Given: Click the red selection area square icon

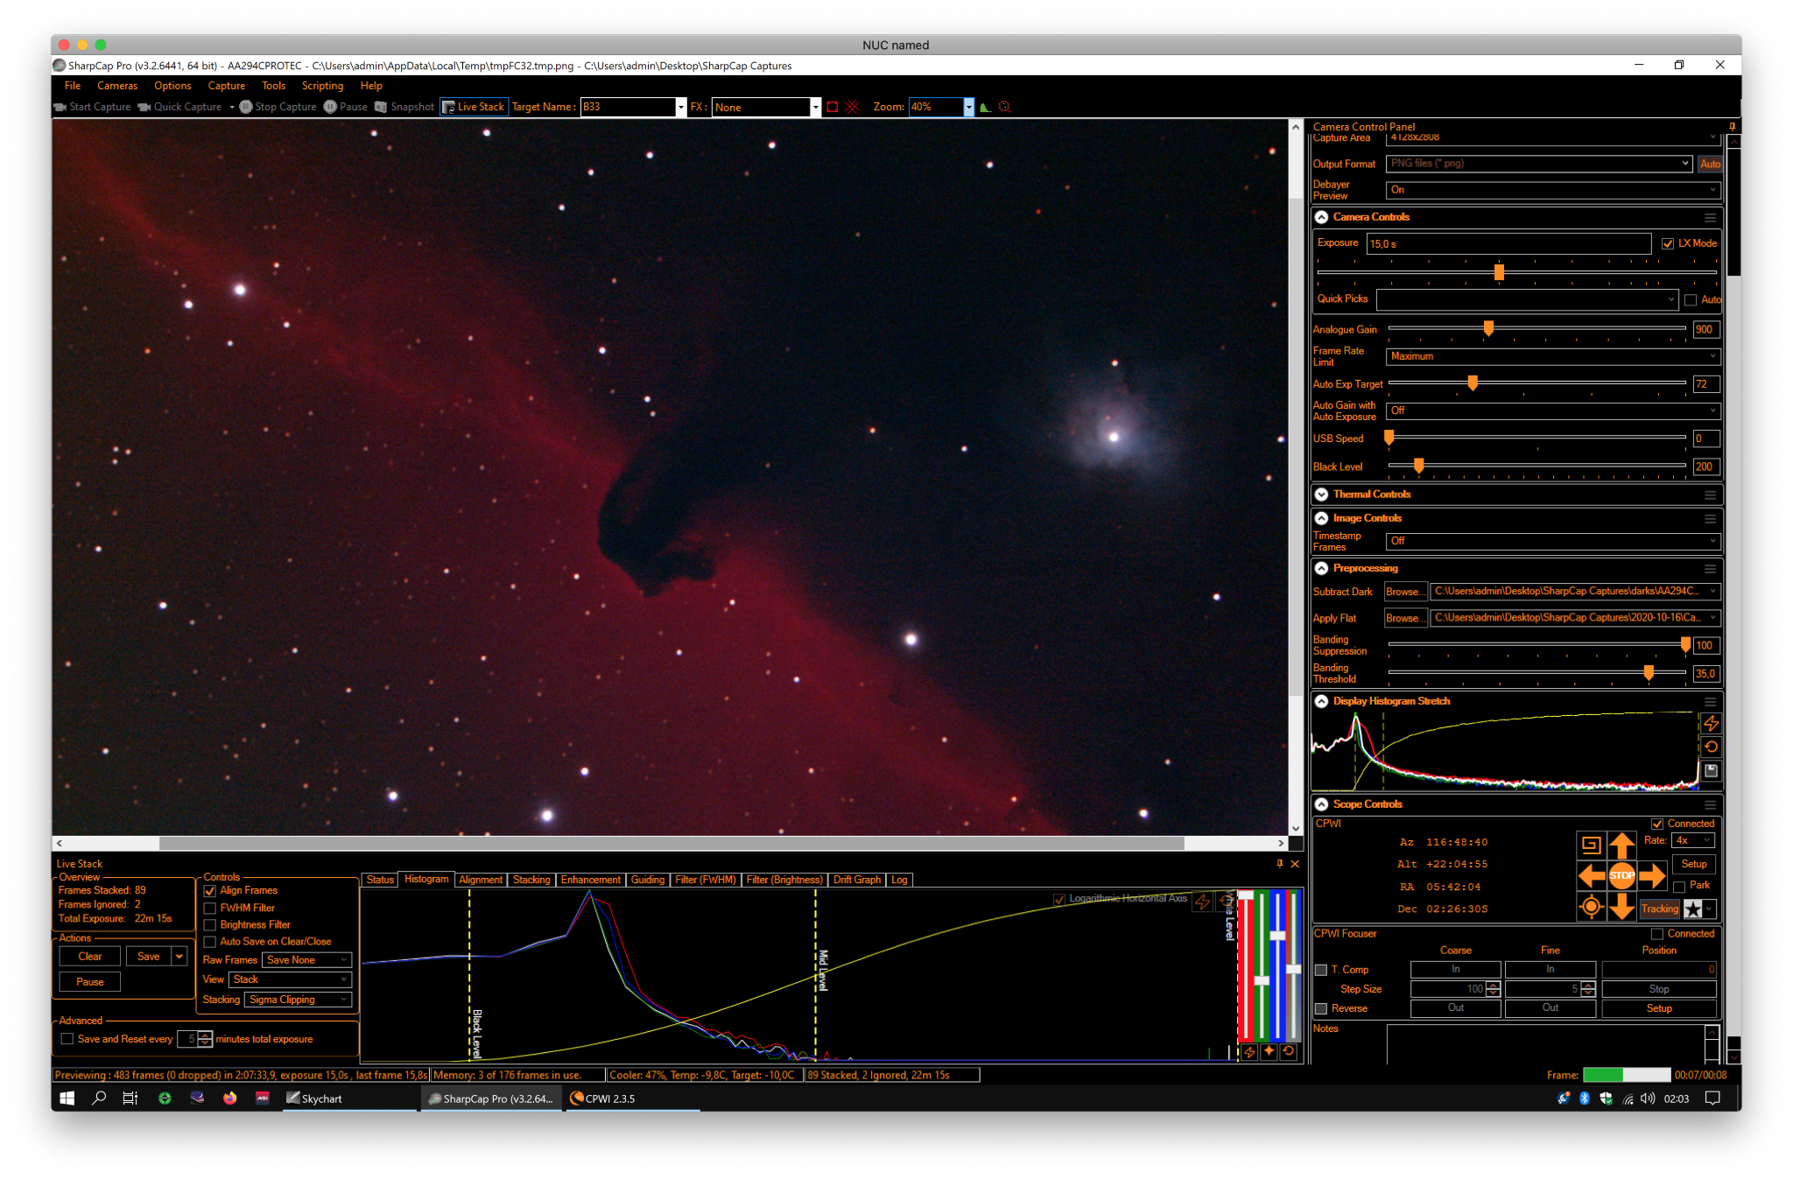Looking at the screenshot, I should click(833, 107).
